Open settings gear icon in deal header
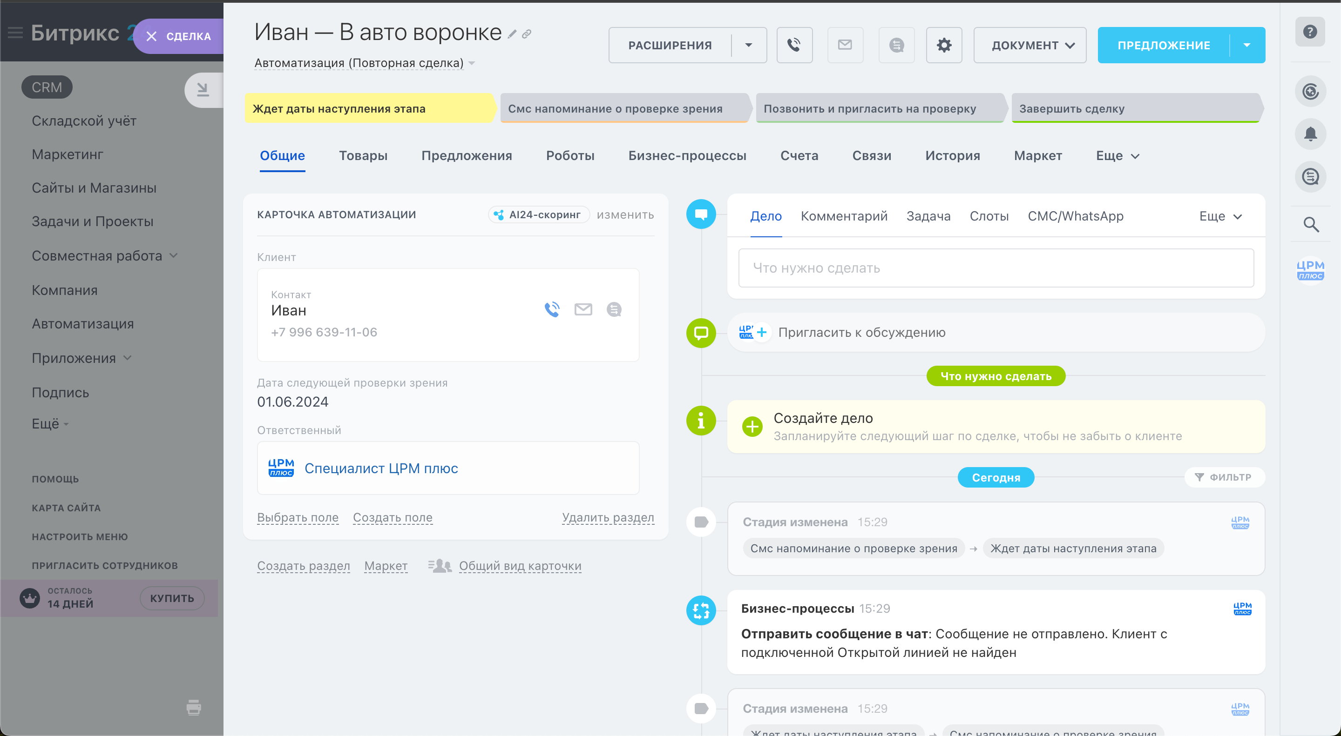This screenshot has height=736, width=1341. point(943,45)
